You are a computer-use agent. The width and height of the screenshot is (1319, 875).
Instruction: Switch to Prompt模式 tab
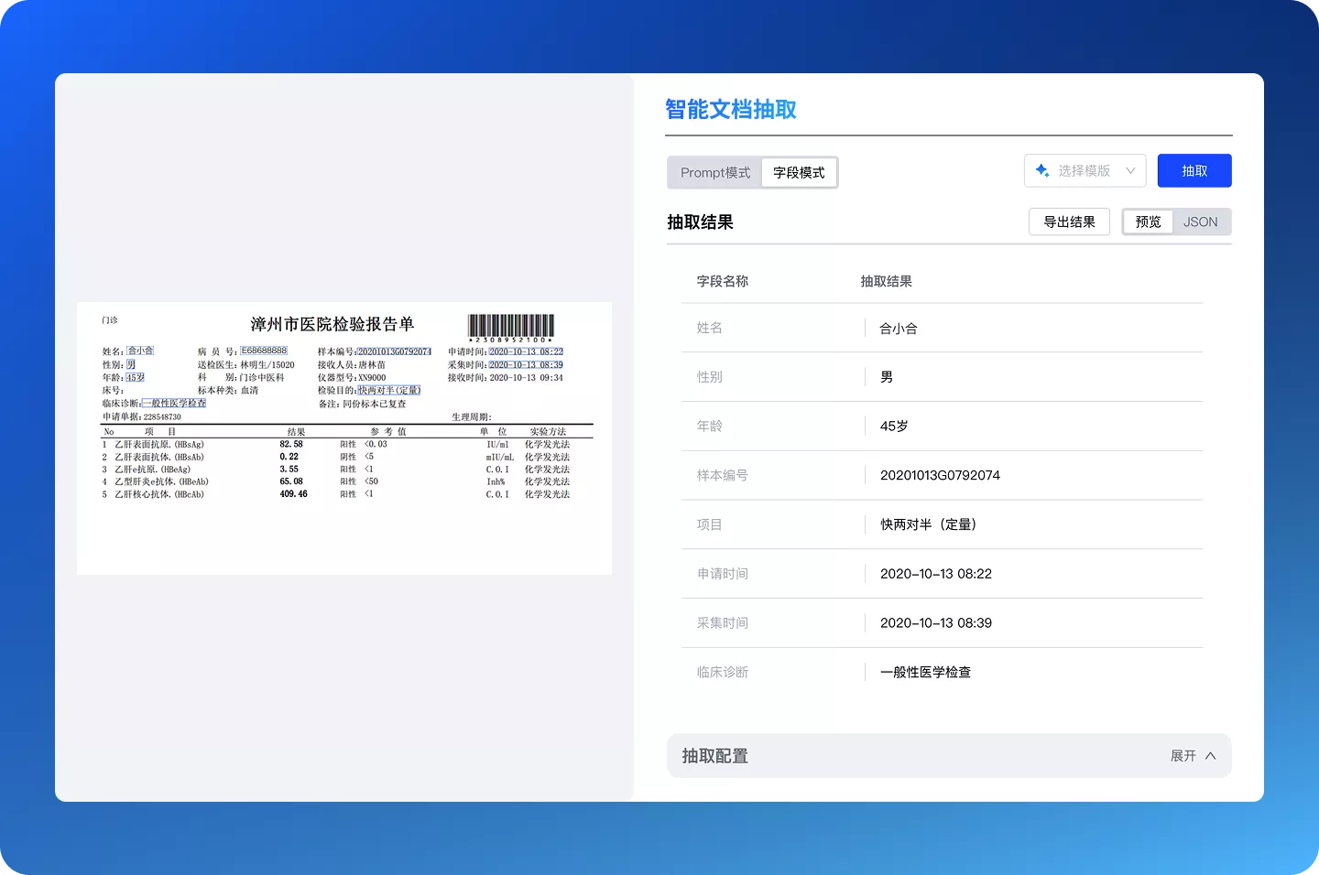coord(714,172)
